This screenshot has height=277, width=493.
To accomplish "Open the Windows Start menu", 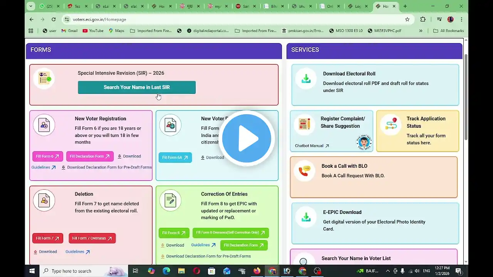I will [32, 271].
